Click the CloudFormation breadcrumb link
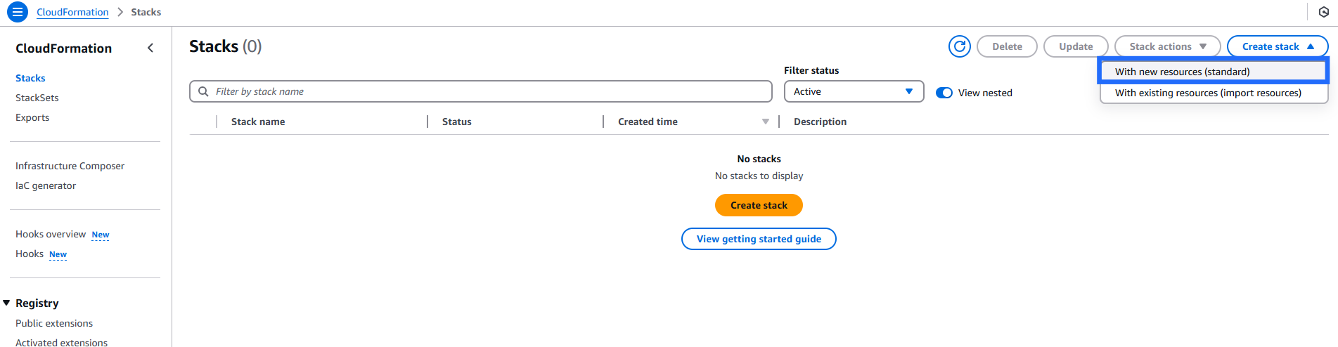Screen dimensions: 1338x347 point(72,12)
